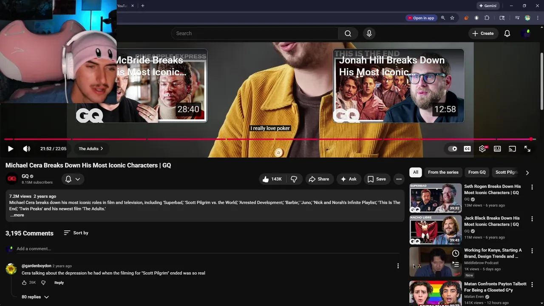544x306 pixels.
Task: Open Gemini in Chrome button
Action: [x=487, y=6]
